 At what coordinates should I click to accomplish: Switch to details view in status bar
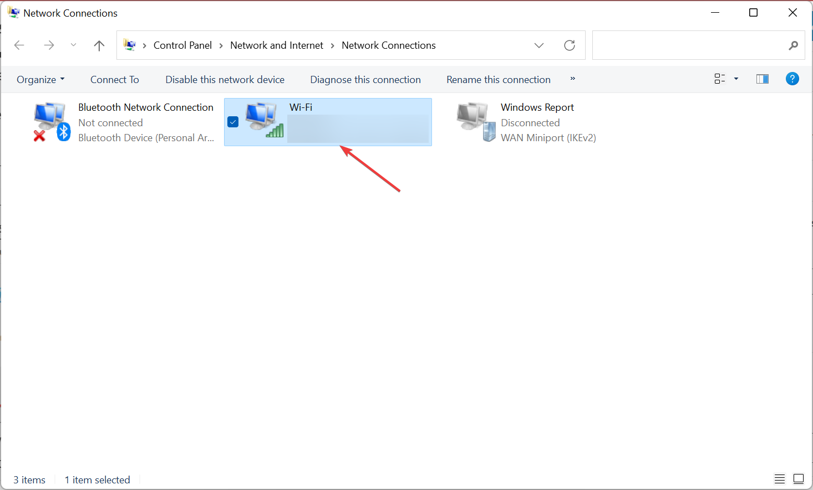(780, 479)
